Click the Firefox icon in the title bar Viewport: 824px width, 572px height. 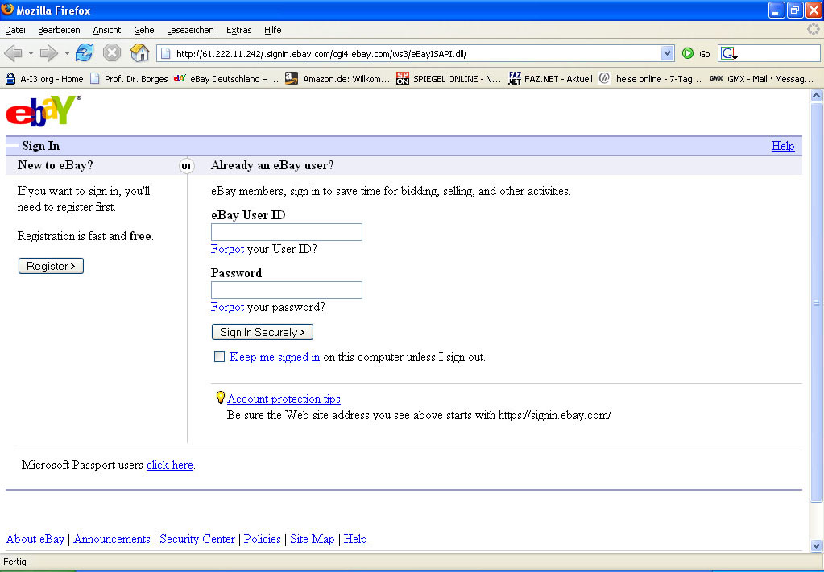(x=8, y=10)
